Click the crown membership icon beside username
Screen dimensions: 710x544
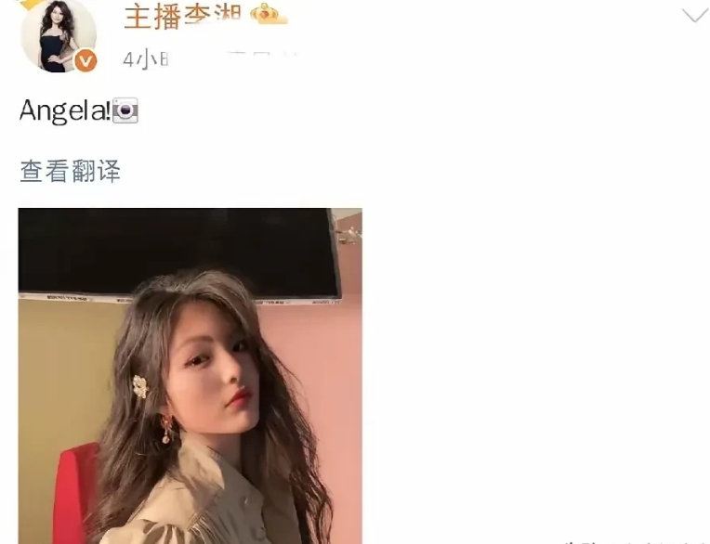pos(268,14)
